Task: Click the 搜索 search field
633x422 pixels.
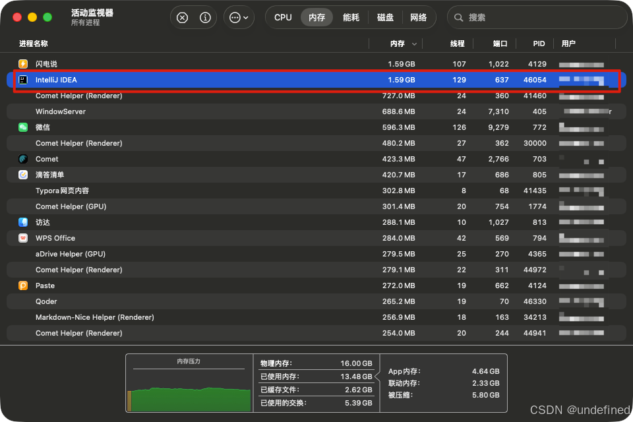Action: pos(537,18)
